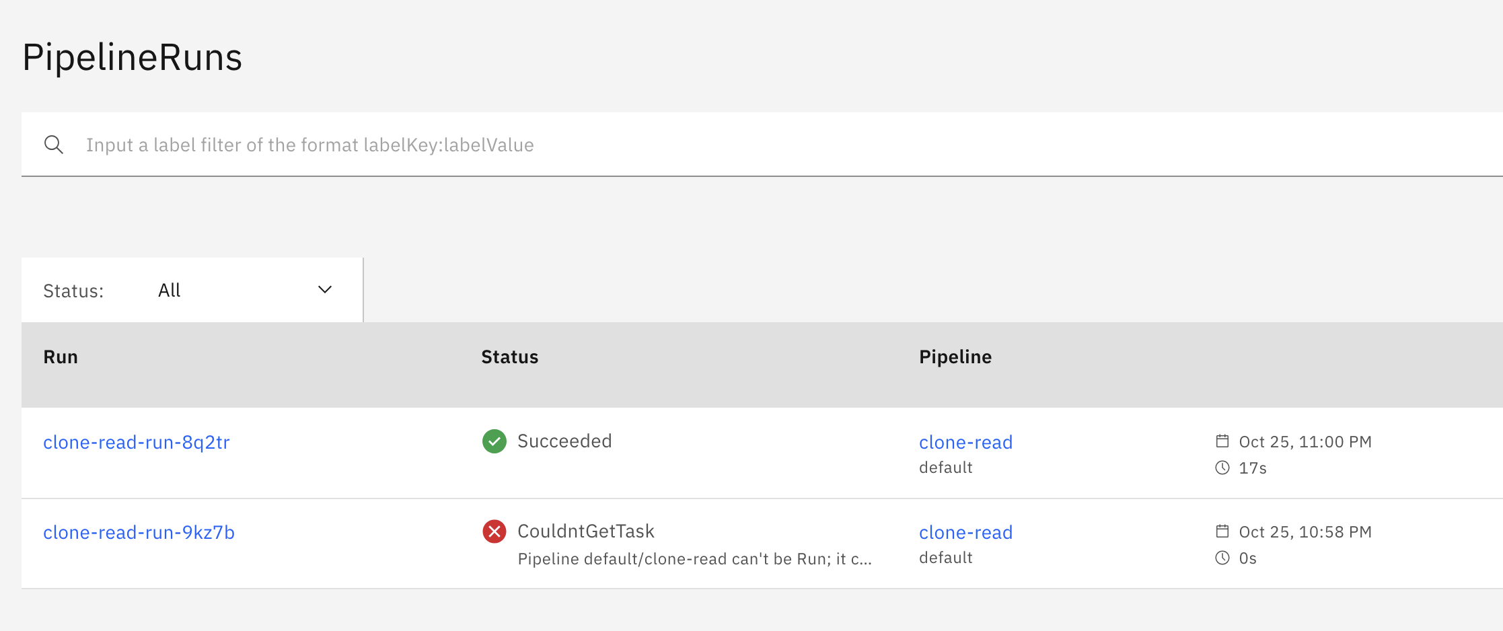1503x631 pixels.
Task: Click the Pipeline column header
Action: pos(955,357)
